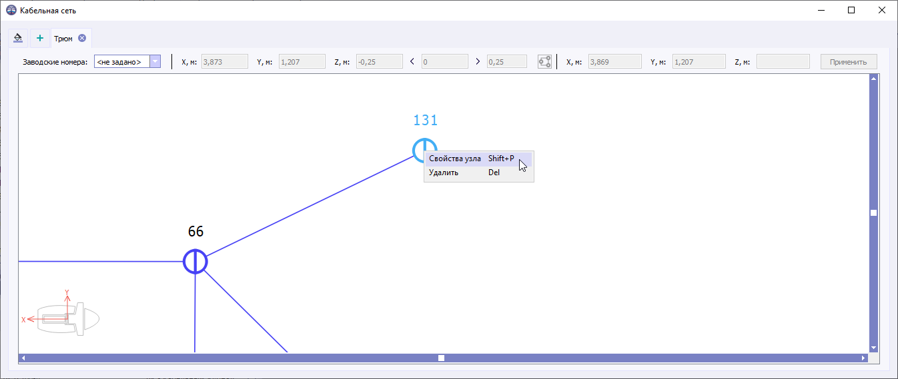The height and width of the screenshot is (379, 898).
Task: Click horizontal scrollbar right arrow
Action: tap(864, 358)
